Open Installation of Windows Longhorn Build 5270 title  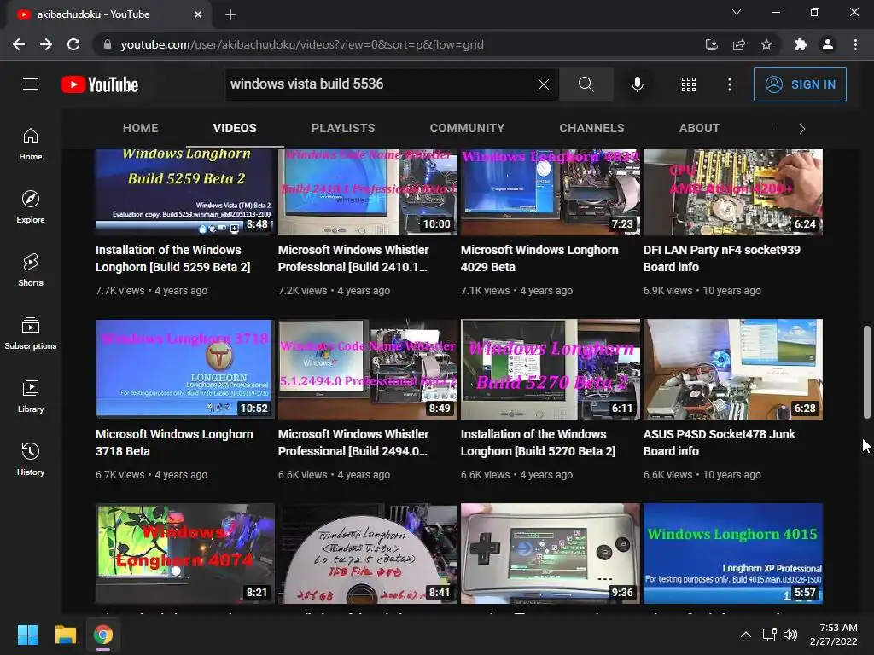538,443
